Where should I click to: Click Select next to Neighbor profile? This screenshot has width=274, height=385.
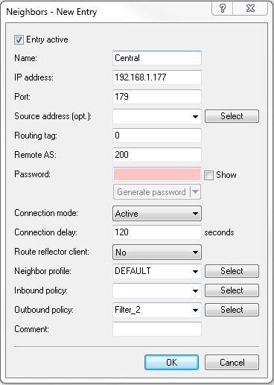coord(232,271)
